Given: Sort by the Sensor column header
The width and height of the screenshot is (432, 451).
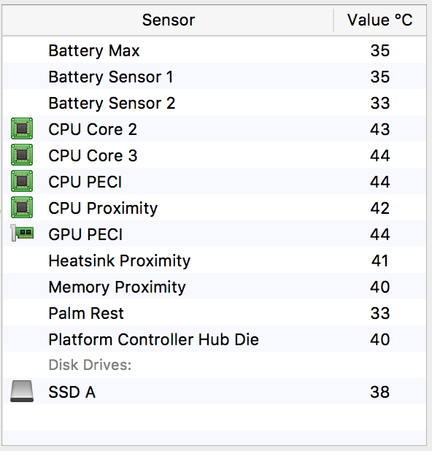Looking at the screenshot, I should click(169, 20).
